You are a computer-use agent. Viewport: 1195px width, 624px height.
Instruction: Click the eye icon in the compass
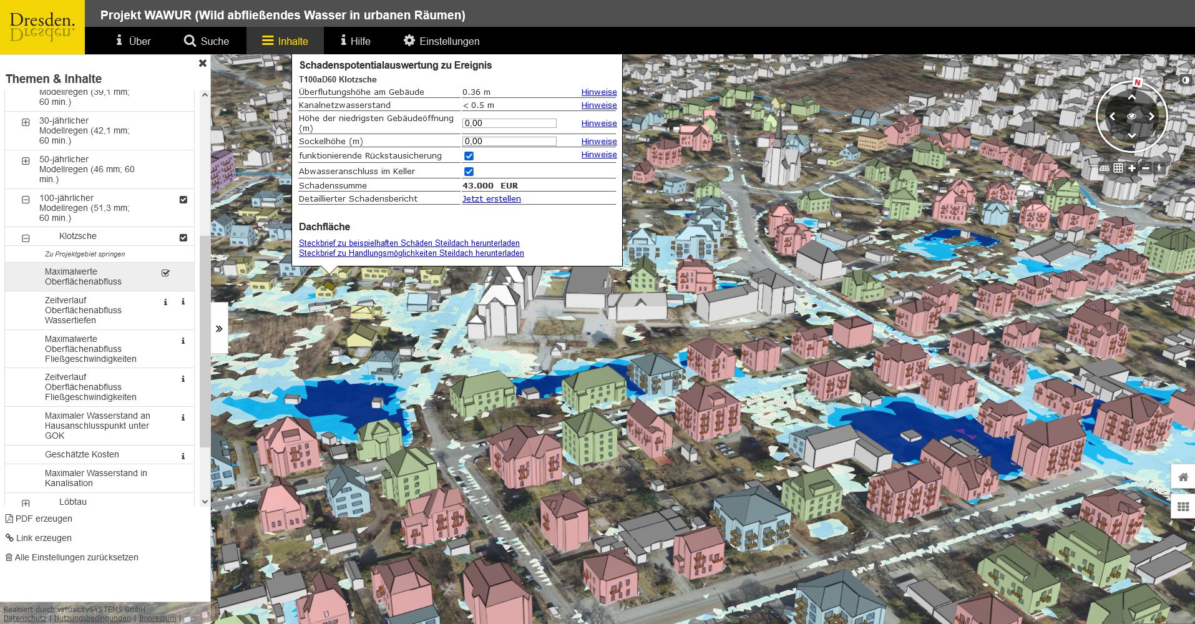[x=1131, y=117]
